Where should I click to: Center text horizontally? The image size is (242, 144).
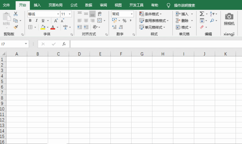click(x=86, y=20)
